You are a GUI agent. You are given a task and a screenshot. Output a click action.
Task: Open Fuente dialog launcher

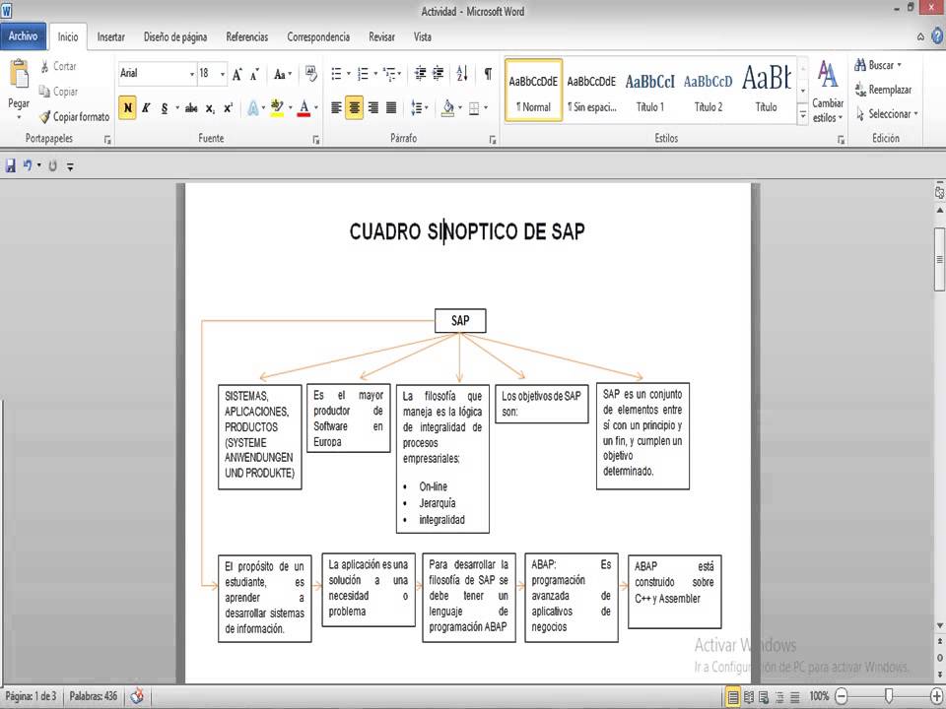[x=315, y=140]
